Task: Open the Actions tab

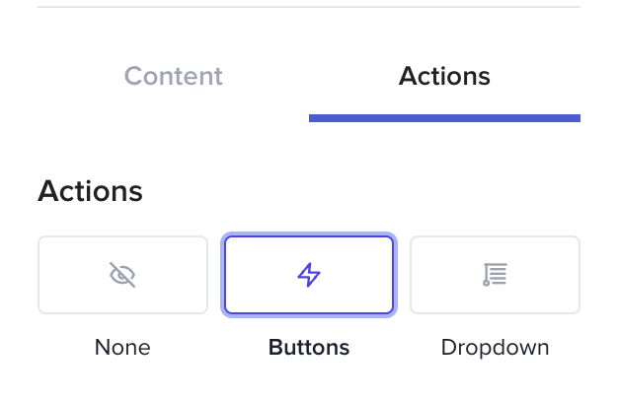Action: coord(444,76)
